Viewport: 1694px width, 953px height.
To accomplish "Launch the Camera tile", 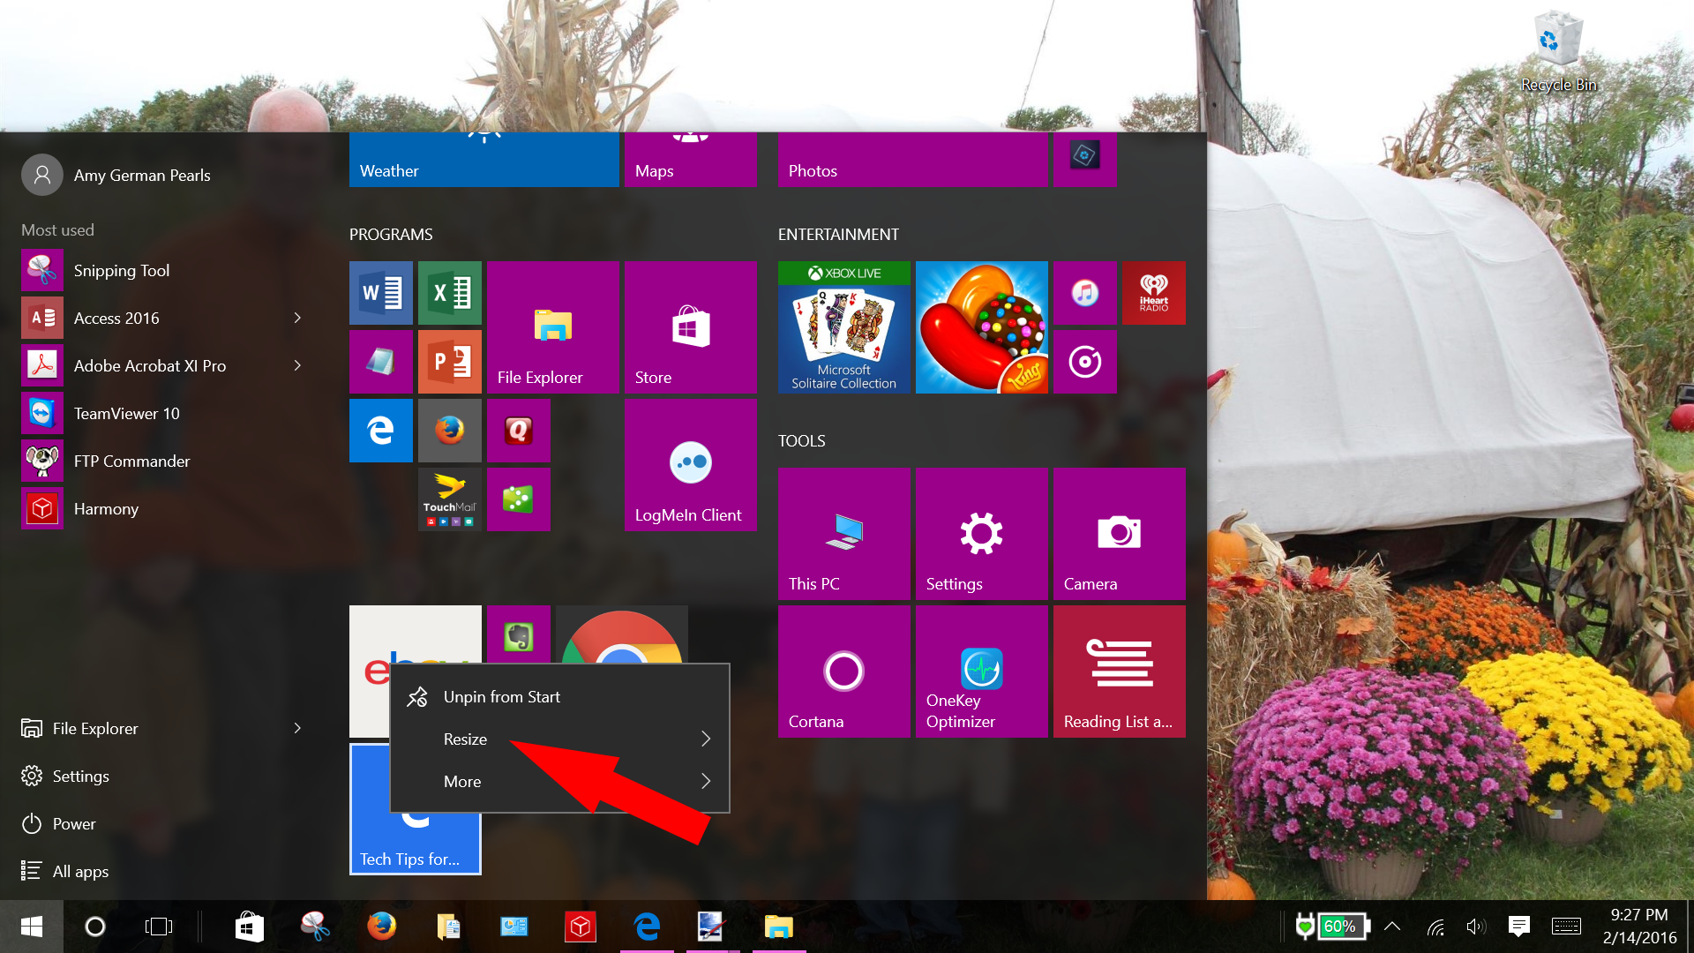I will click(x=1118, y=533).
